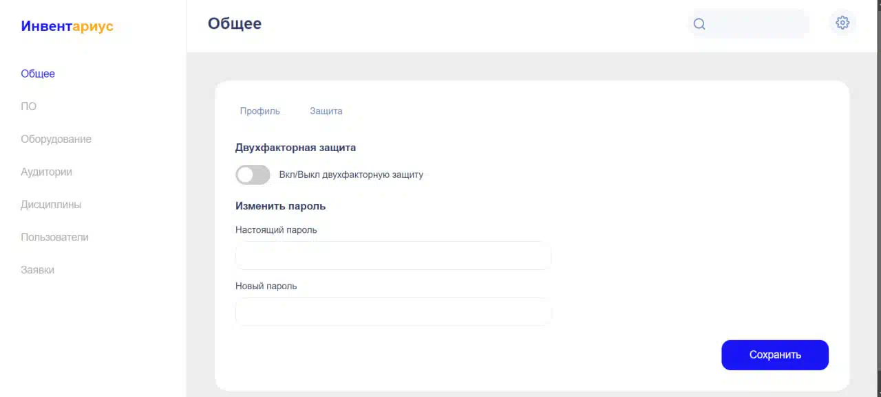This screenshot has width=881, height=397.
Task: Click the Инвентариус logo
Action: pos(67,26)
